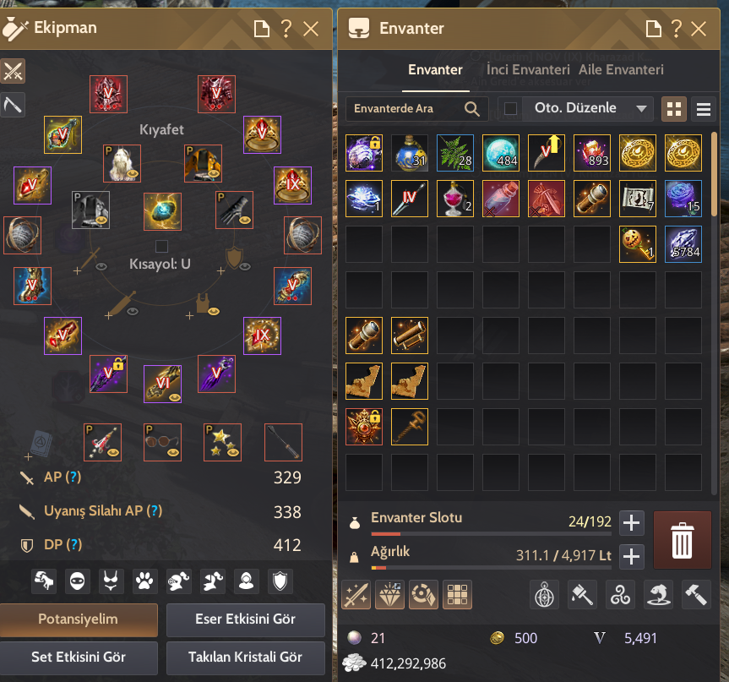This screenshot has height=682, width=729.
Task: Tick the checkbox beside Oto. Düzenle
Action: tap(510, 109)
